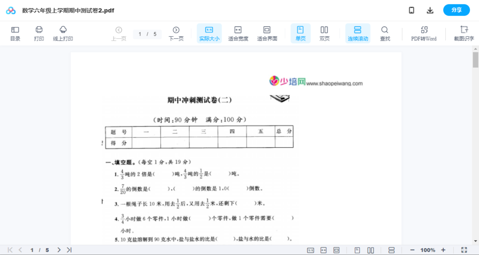Select 线上打印 online printing
Image resolution: width=479 pixels, height=255 pixels.
(x=63, y=33)
